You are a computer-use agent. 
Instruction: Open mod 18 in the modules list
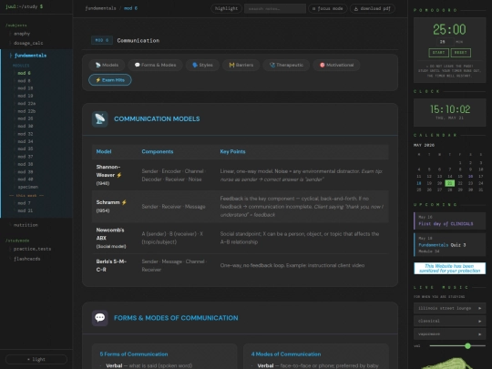point(26,88)
